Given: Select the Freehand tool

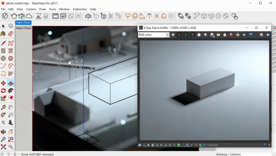Looking at the screenshot, I should pyautogui.click(x=11, y=43).
